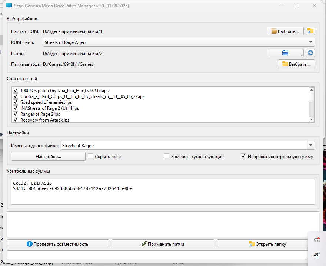The height and width of the screenshot is (266, 326).
Task: Disable the Исправить контрольную сумму checkbox
Action: click(x=243, y=156)
